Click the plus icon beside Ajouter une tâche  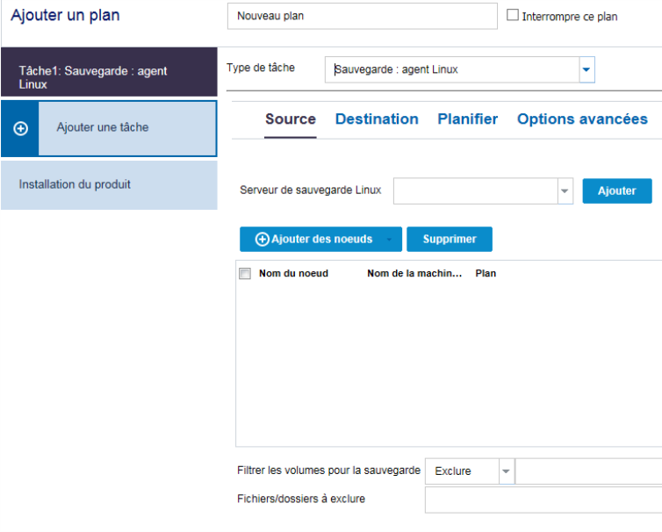click(x=20, y=128)
